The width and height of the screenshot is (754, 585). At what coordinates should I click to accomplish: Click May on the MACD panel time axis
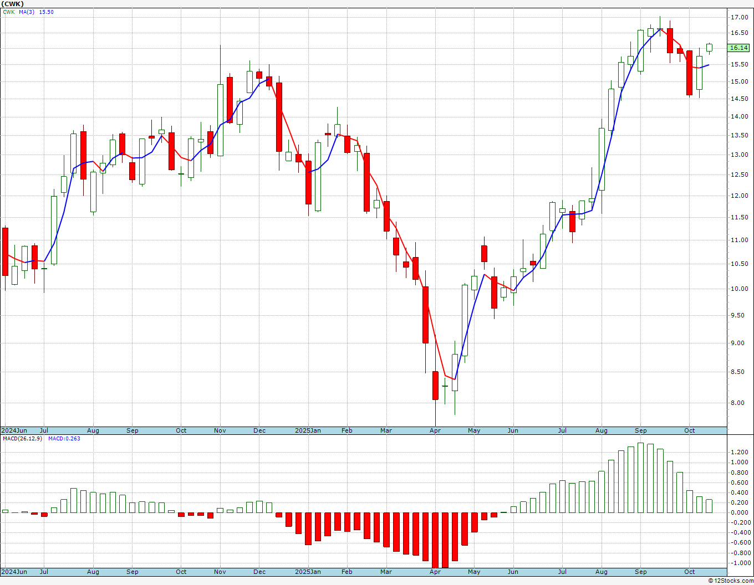tap(474, 572)
